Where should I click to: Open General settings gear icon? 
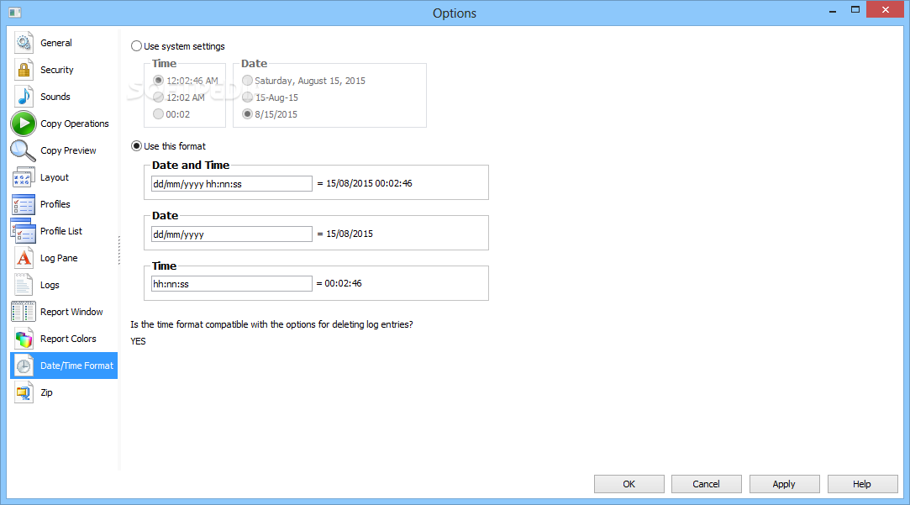pyautogui.click(x=24, y=43)
